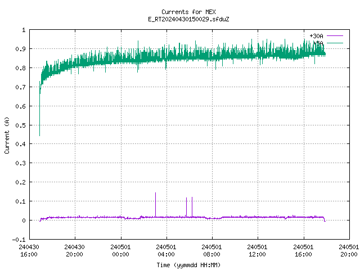Click the y-axis tick label "0.7"
Screen dimensions: 360x270
pyautogui.click(x=20, y=87)
